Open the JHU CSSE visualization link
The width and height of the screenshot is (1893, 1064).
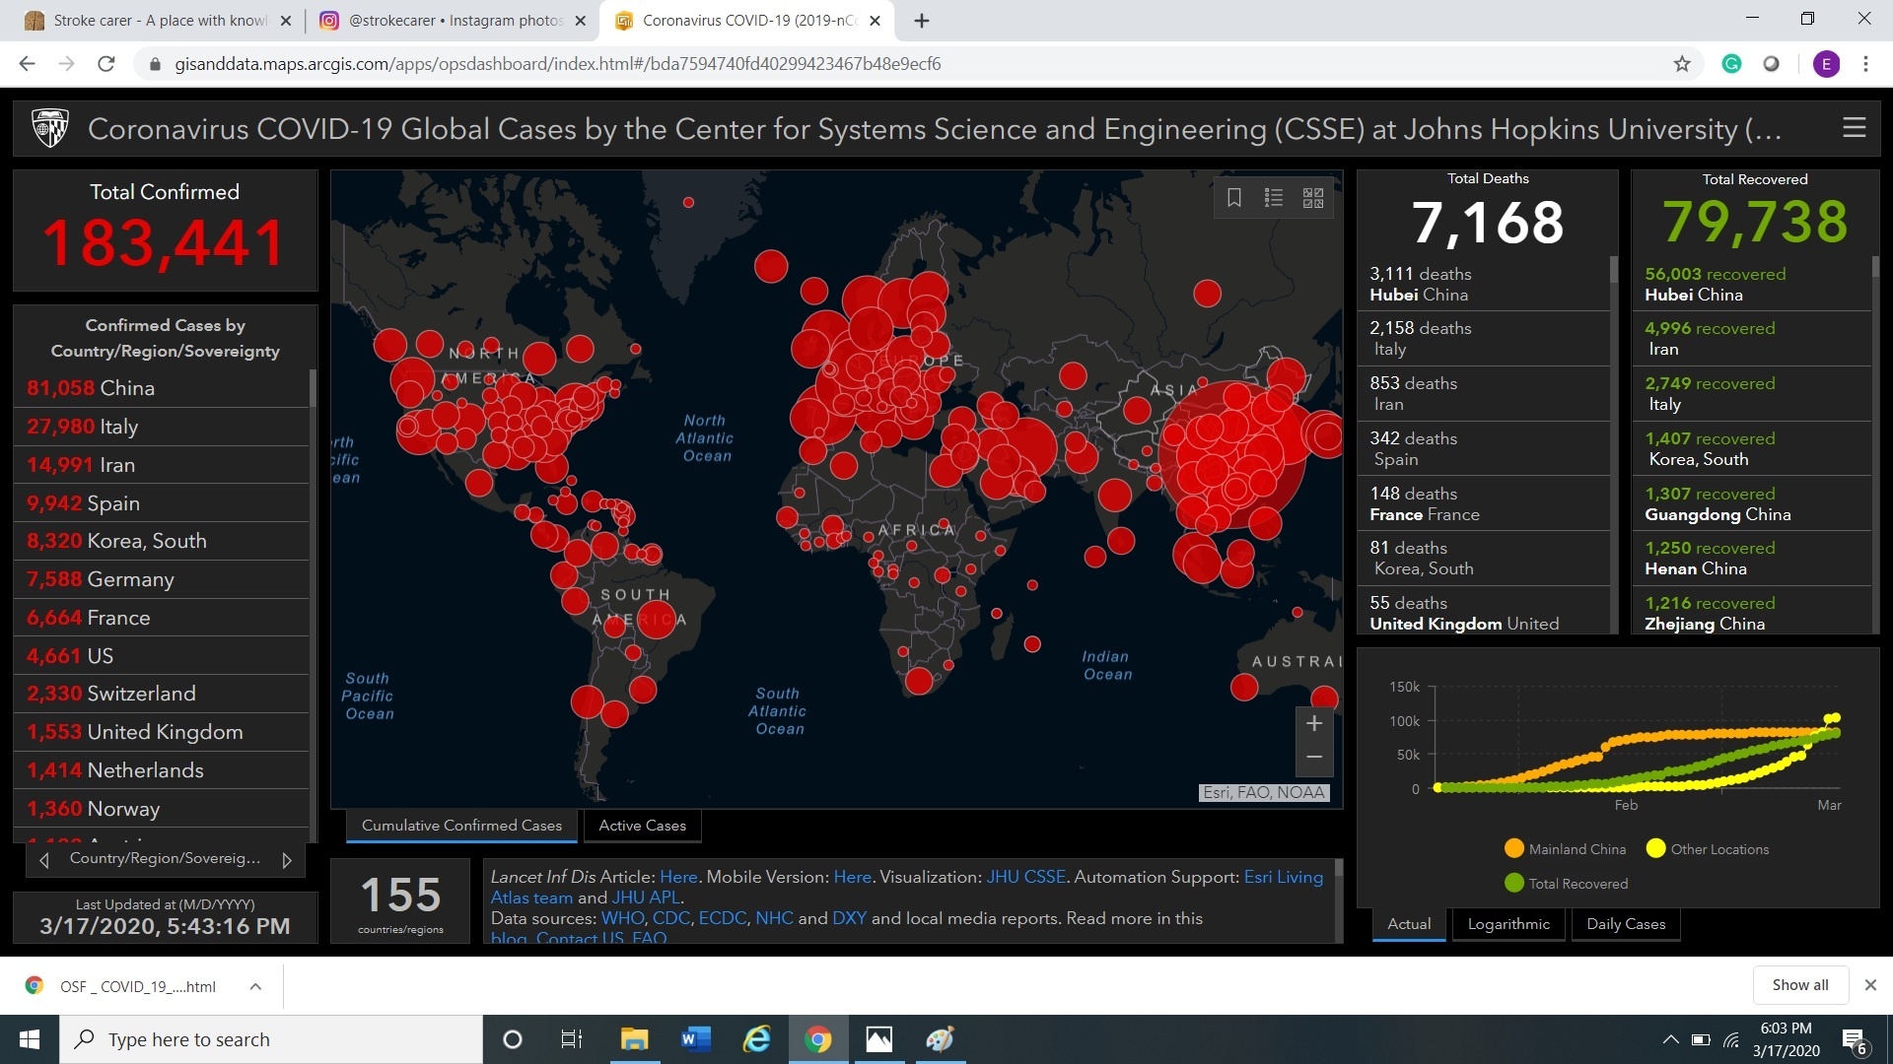1025,877
